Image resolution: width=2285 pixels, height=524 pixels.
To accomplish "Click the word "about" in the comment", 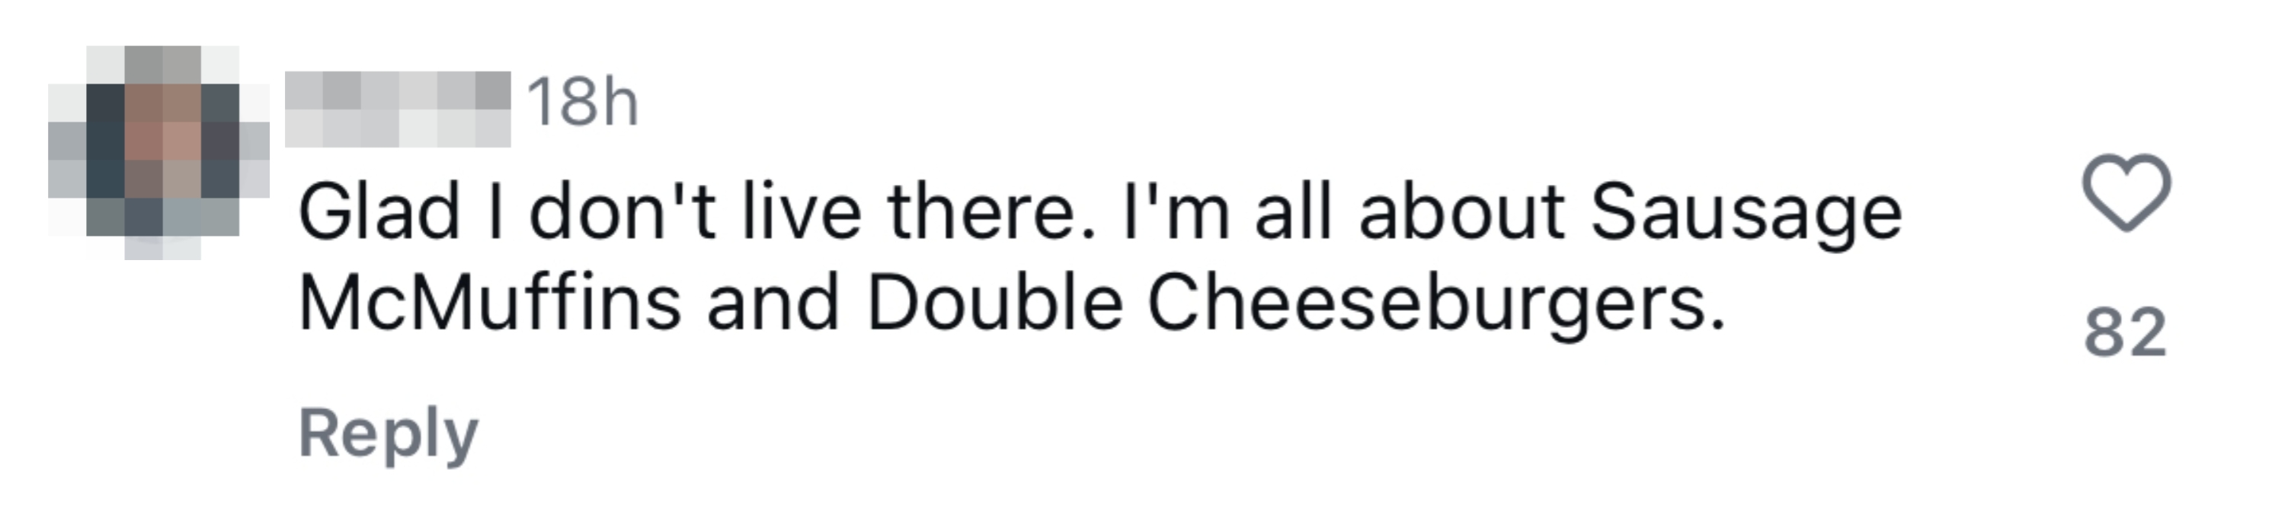I will point(1461,213).
